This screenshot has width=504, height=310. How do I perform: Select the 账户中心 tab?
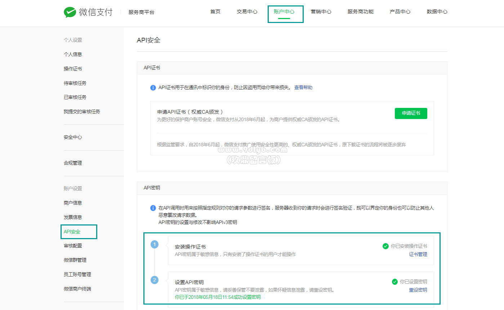tap(284, 12)
